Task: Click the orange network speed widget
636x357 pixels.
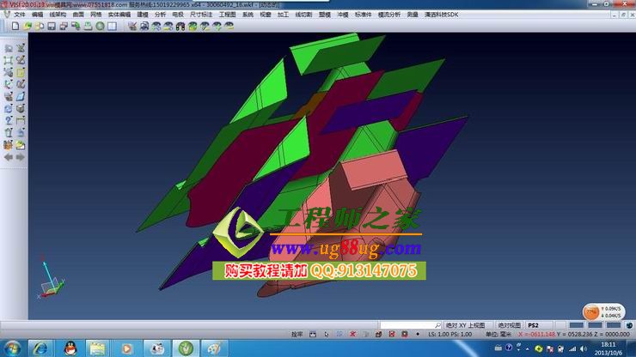Action: tap(603, 312)
